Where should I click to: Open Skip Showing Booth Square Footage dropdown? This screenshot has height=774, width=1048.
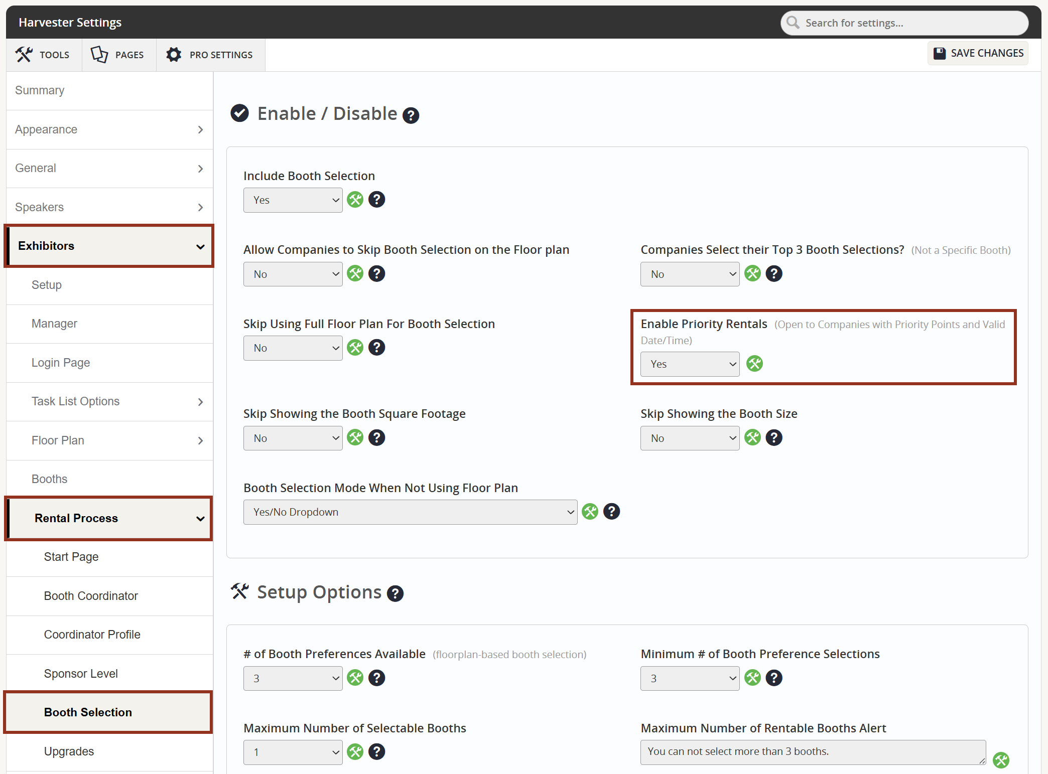293,438
